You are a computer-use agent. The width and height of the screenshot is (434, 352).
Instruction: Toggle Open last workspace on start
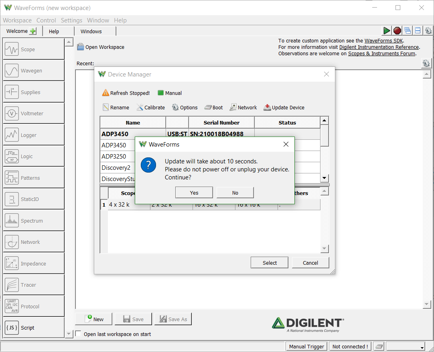click(x=79, y=334)
